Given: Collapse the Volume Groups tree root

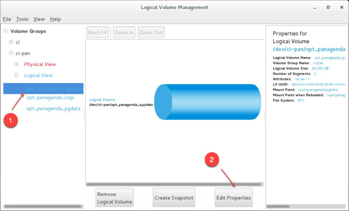Looking at the screenshot, I should point(5,31).
